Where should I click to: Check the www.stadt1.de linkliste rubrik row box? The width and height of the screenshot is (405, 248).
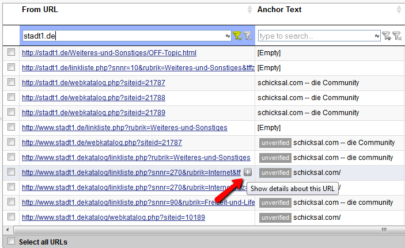[11, 127]
